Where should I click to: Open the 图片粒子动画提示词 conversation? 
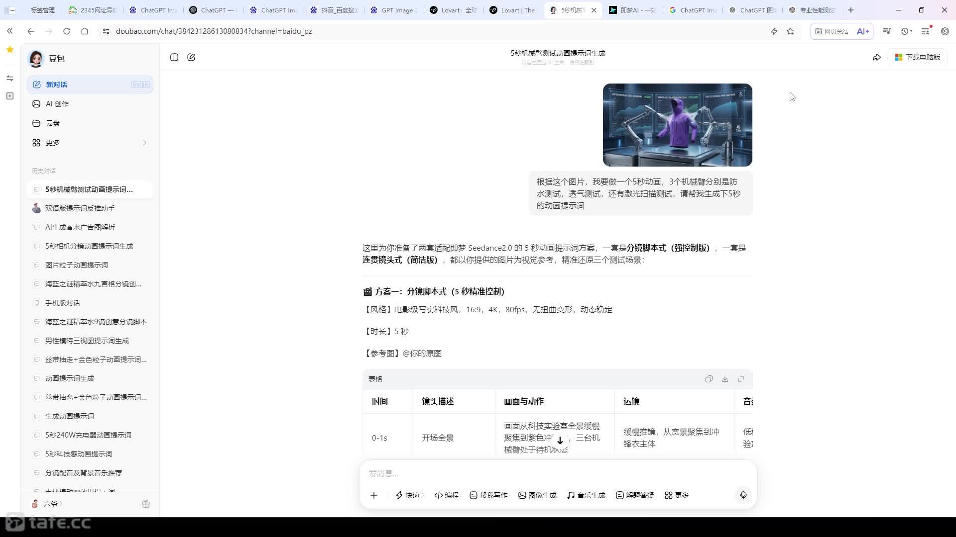coord(90,265)
